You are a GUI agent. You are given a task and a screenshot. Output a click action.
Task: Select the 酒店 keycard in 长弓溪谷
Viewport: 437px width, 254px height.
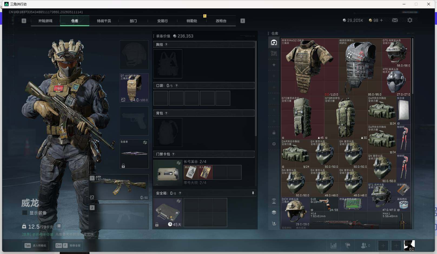coord(191,172)
